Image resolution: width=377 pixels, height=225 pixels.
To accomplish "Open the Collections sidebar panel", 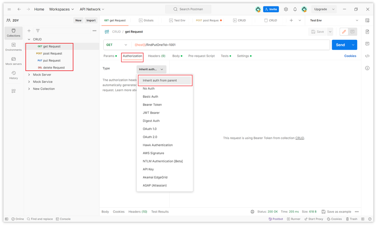I will (13, 32).
